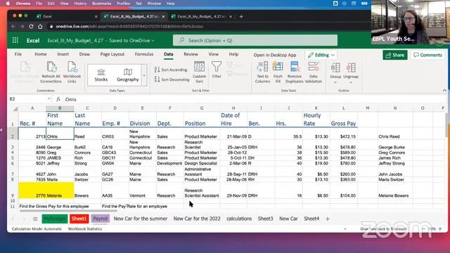Open Data Validation tool

click(314, 72)
